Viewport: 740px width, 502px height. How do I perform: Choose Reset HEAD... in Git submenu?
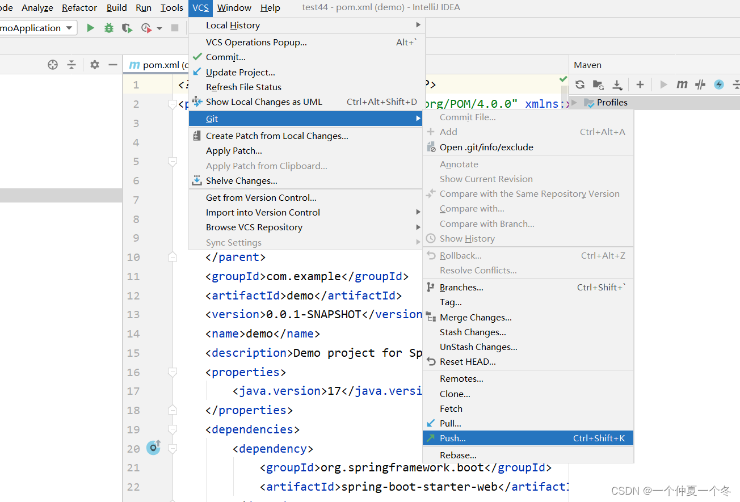pos(528,361)
